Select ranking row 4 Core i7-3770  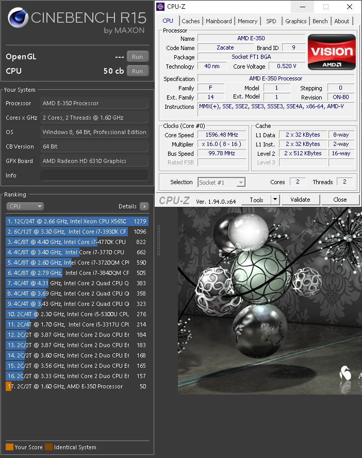click(77, 252)
